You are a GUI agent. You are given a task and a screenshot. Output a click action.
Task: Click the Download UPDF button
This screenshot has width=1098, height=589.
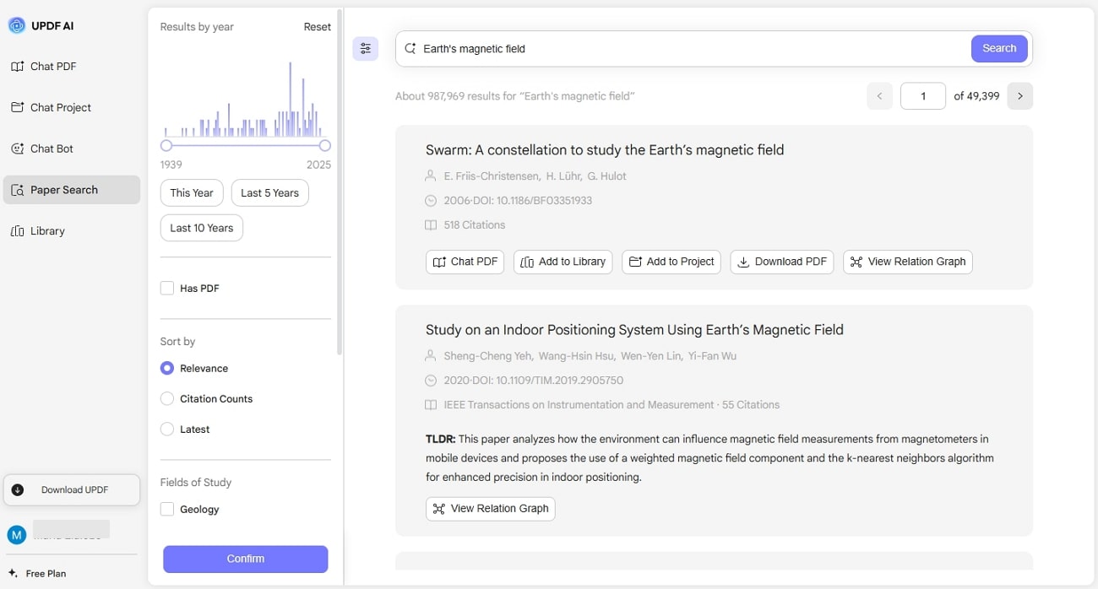click(72, 489)
